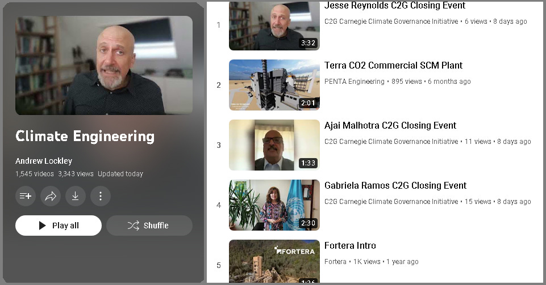546x285 pixels.
Task: Open Gabriela Ramos C2G Closing Event thumbnail
Action: pyautogui.click(x=274, y=205)
